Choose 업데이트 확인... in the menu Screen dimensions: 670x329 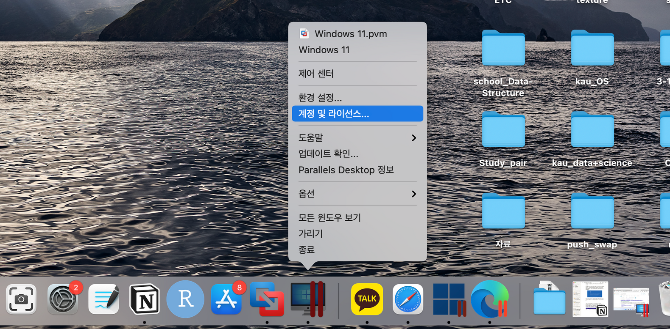tap(357, 154)
